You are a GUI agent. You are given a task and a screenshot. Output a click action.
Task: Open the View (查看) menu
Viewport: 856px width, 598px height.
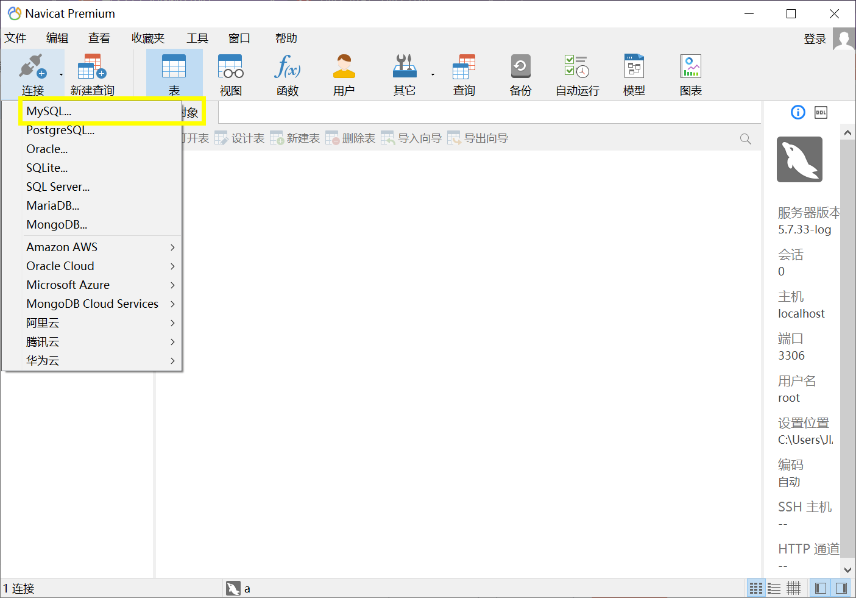(x=99, y=38)
